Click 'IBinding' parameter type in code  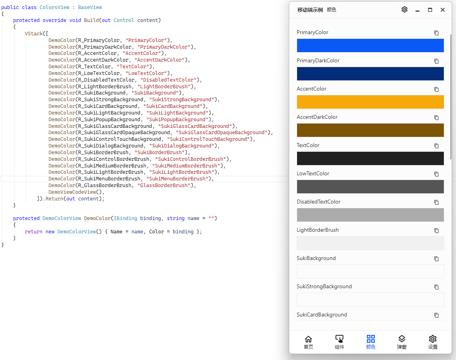tap(125, 218)
